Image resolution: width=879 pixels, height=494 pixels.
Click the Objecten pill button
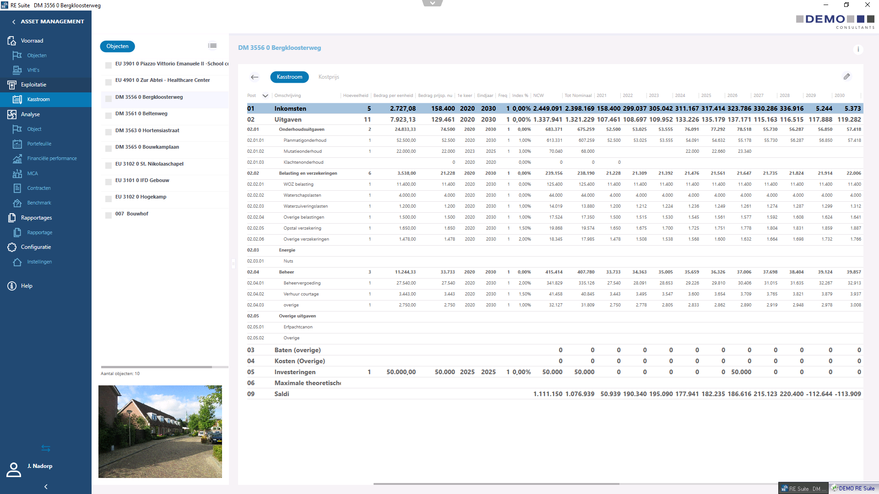point(117,46)
